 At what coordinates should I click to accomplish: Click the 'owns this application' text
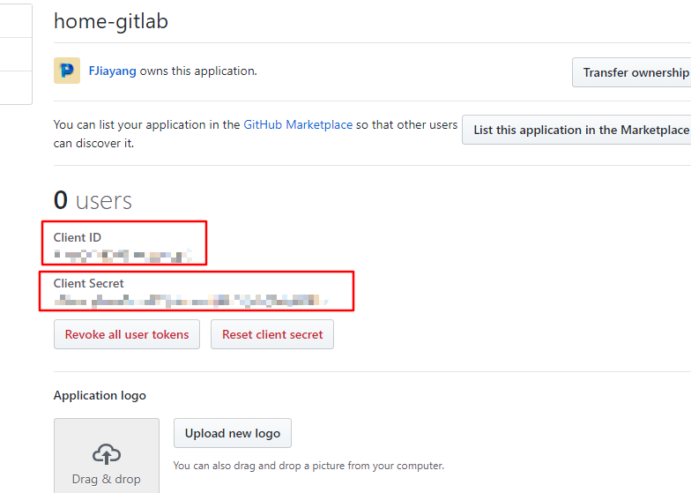(198, 71)
